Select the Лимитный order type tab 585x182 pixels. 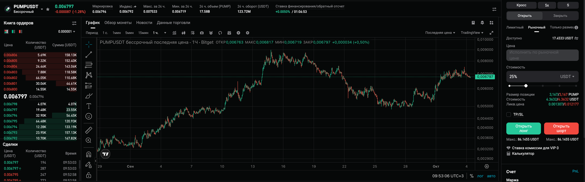515,27
